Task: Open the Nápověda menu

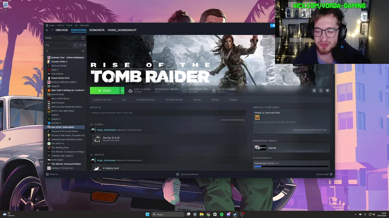Action: click(84, 25)
